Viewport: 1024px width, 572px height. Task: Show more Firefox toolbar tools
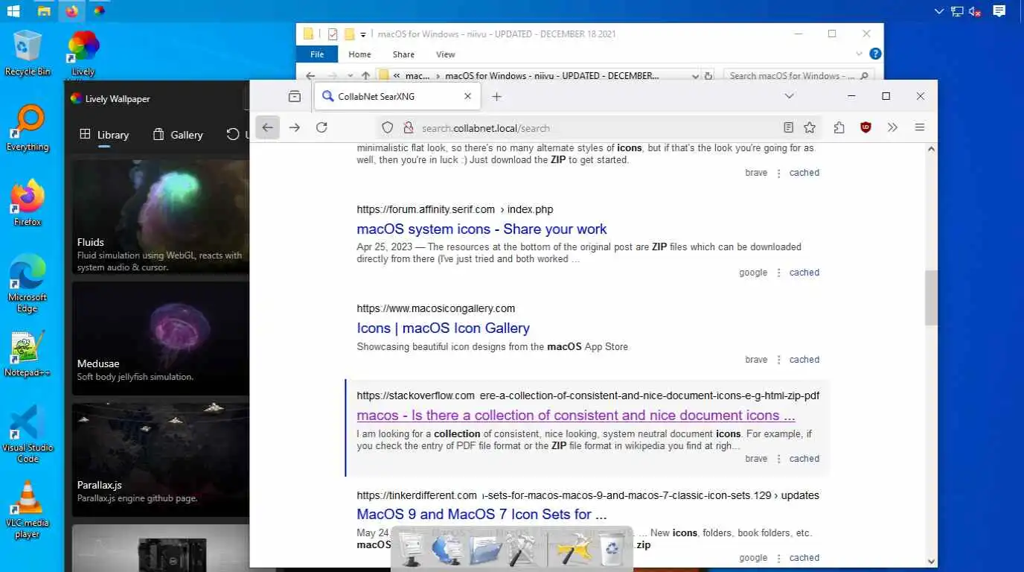tap(892, 127)
